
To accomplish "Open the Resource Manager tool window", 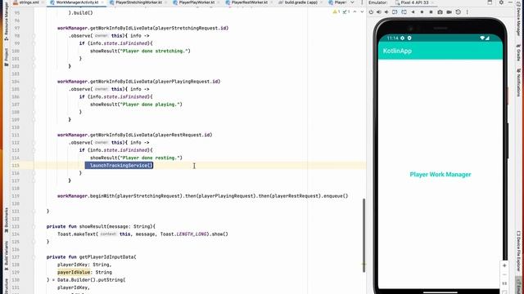I will (7, 22).
